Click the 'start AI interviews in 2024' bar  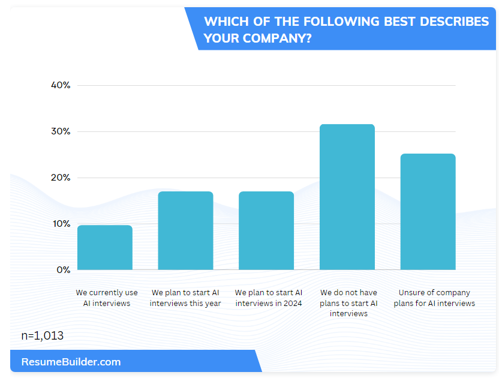[x=266, y=230]
